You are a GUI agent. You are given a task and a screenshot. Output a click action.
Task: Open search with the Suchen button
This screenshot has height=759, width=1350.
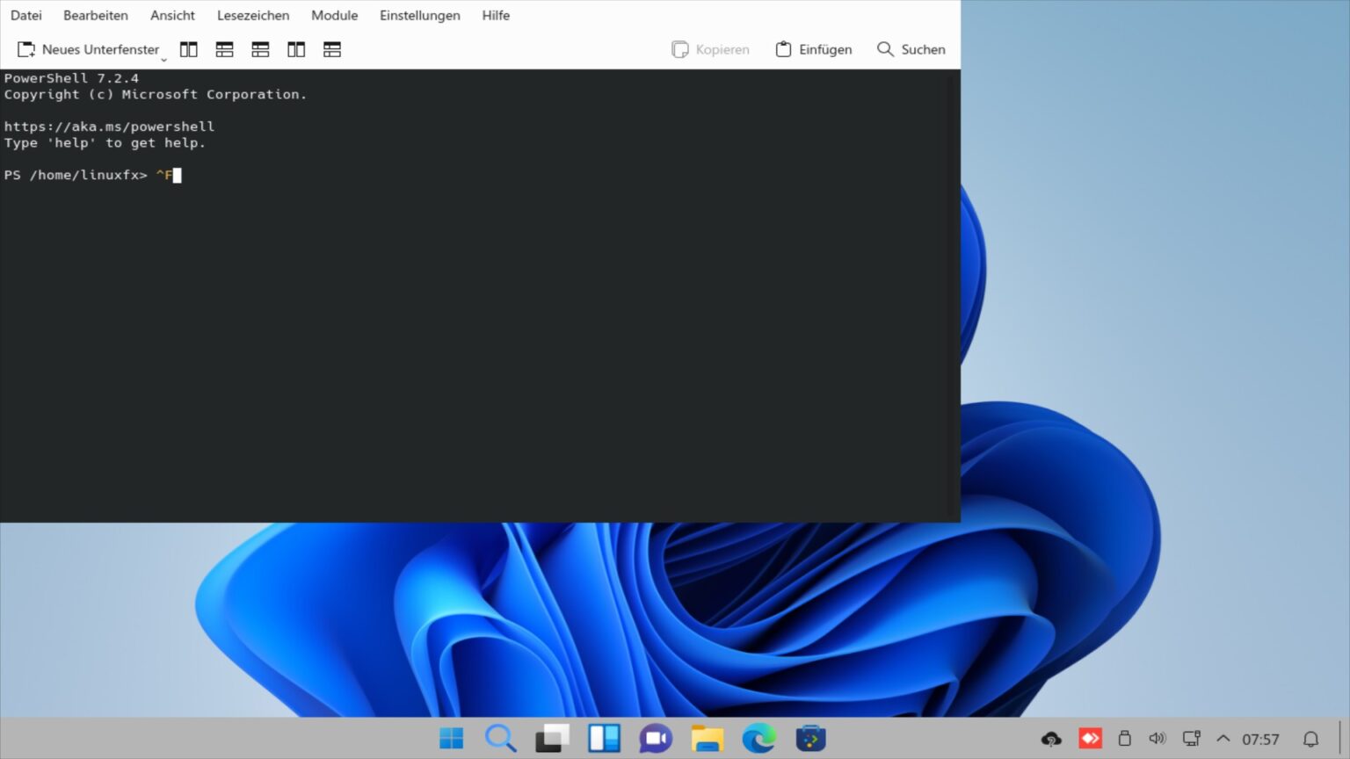pyautogui.click(x=911, y=49)
